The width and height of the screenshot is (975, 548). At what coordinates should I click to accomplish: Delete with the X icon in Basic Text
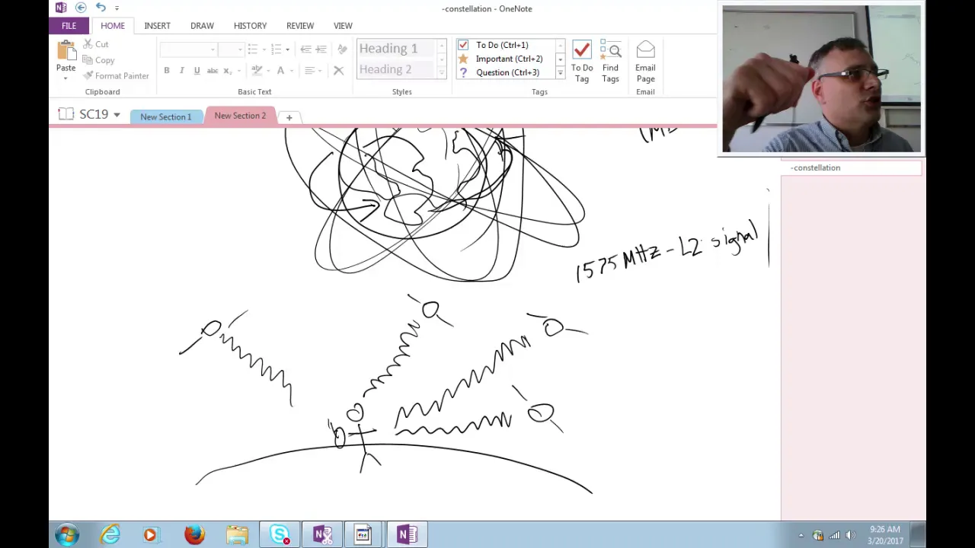coord(338,71)
